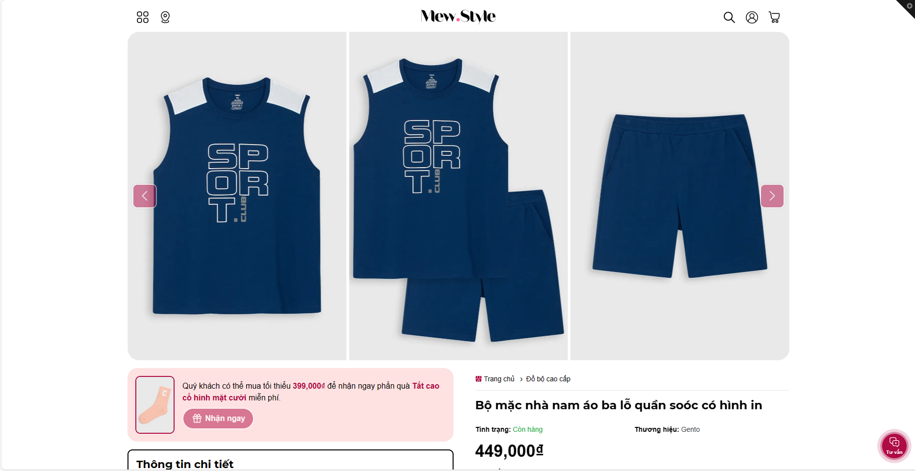Open the shopping cart icon
This screenshot has width=915, height=471.
[774, 18]
